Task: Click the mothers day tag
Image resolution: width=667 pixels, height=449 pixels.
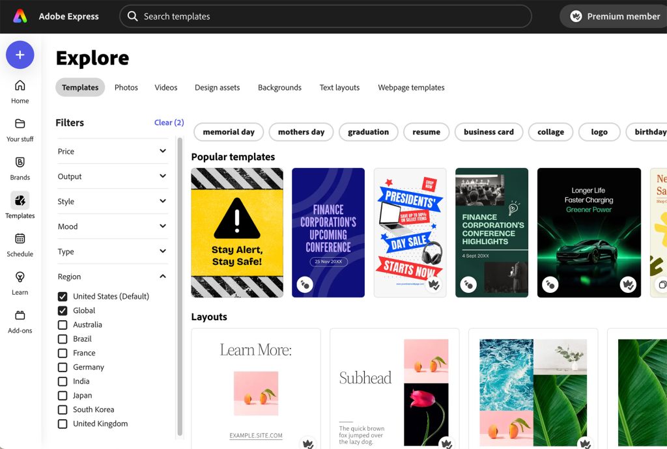Action: coord(301,132)
